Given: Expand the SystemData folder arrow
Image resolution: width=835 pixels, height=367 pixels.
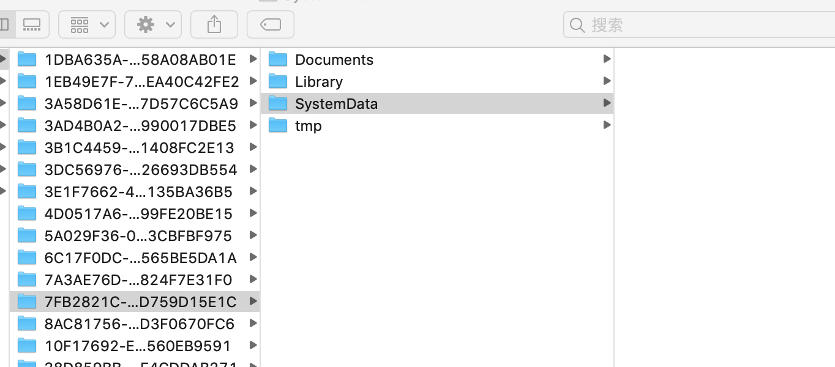Looking at the screenshot, I should (607, 103).
